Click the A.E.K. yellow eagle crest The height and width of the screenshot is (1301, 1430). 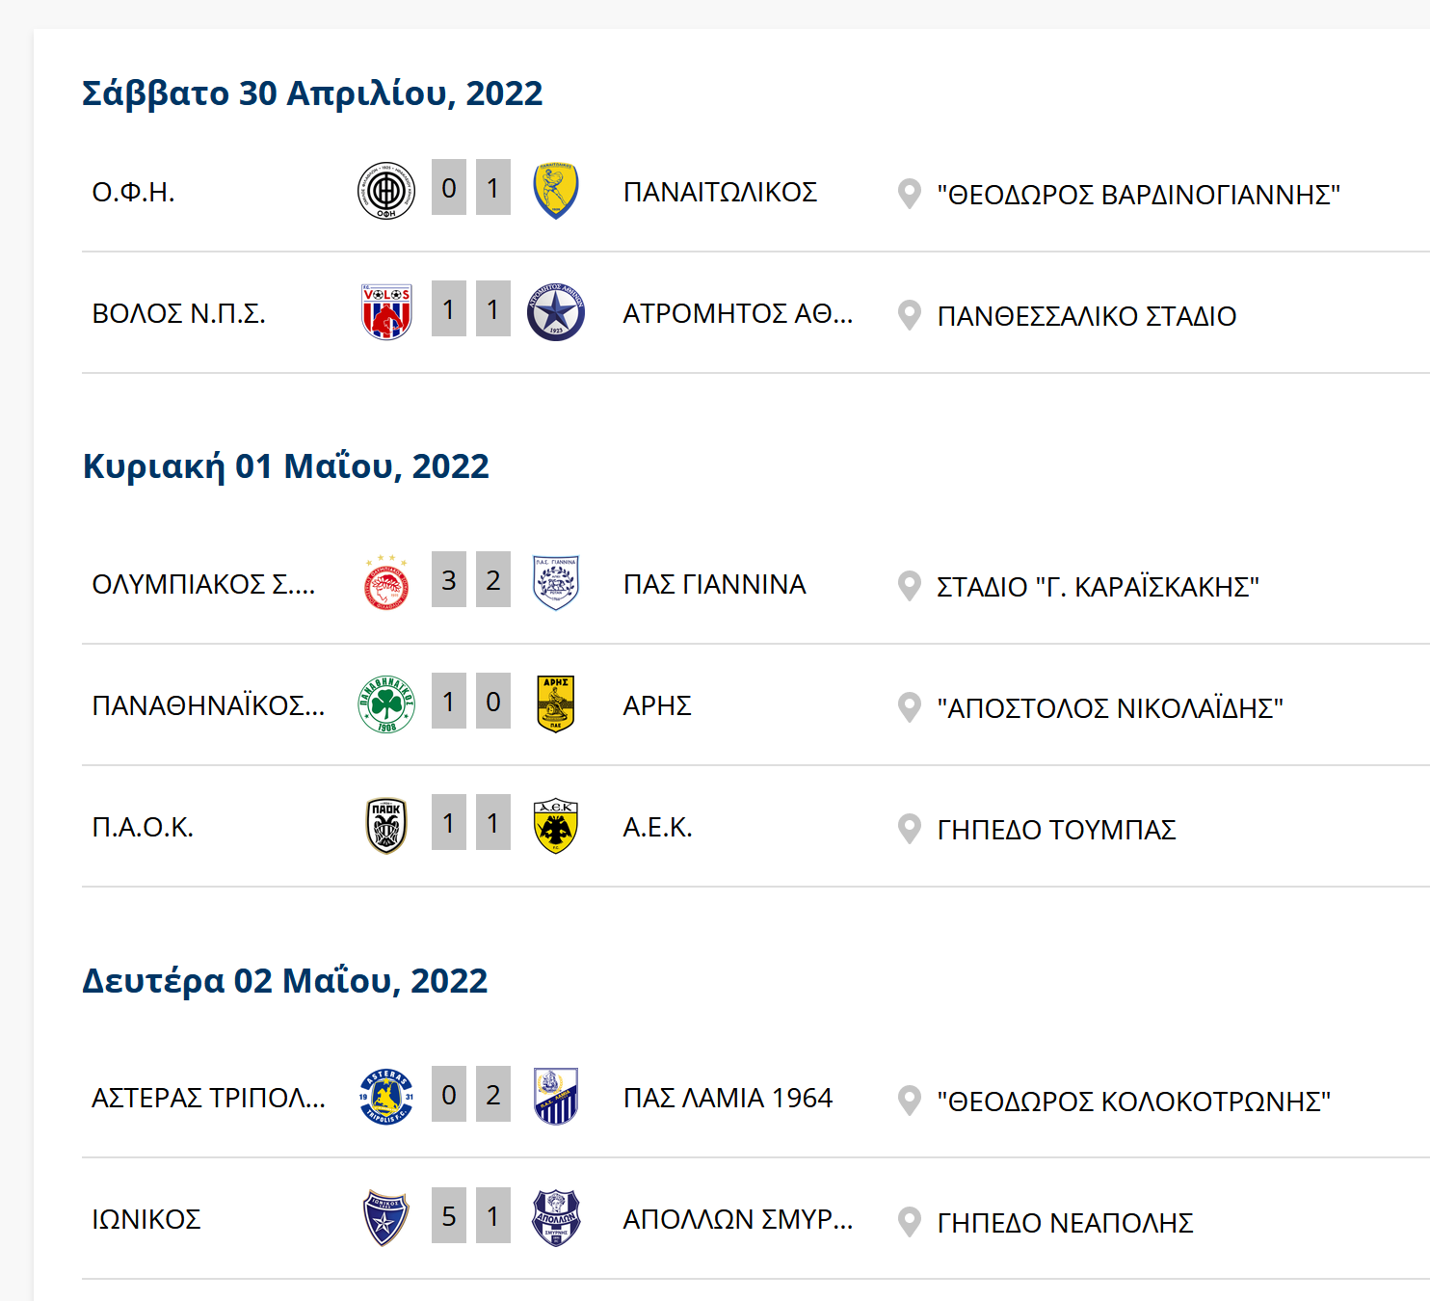click(556, 826)
